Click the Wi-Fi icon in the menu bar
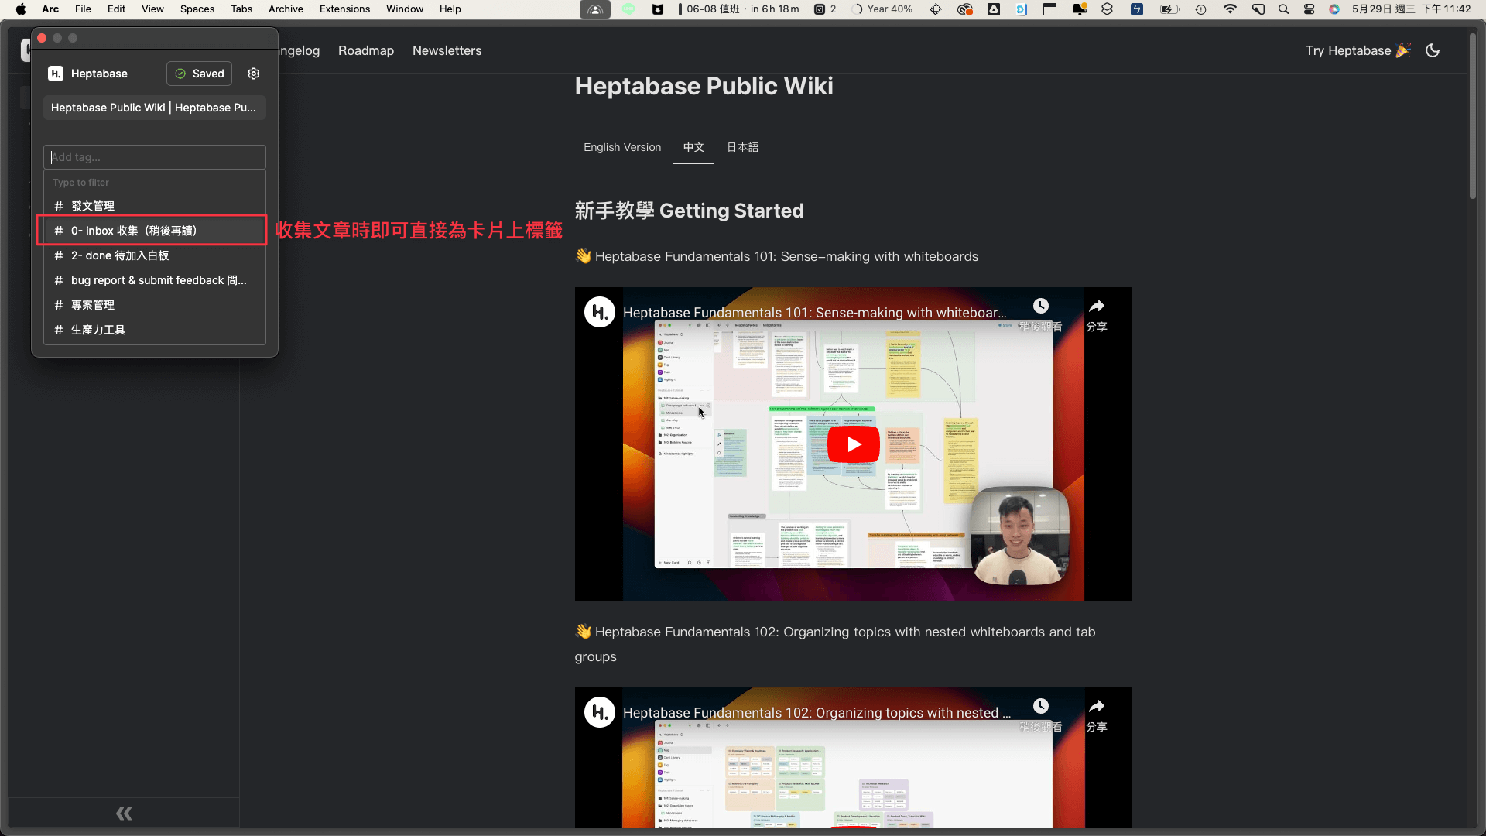The height and width of the screenshot is (836, 1486). tap(1229, 9)
